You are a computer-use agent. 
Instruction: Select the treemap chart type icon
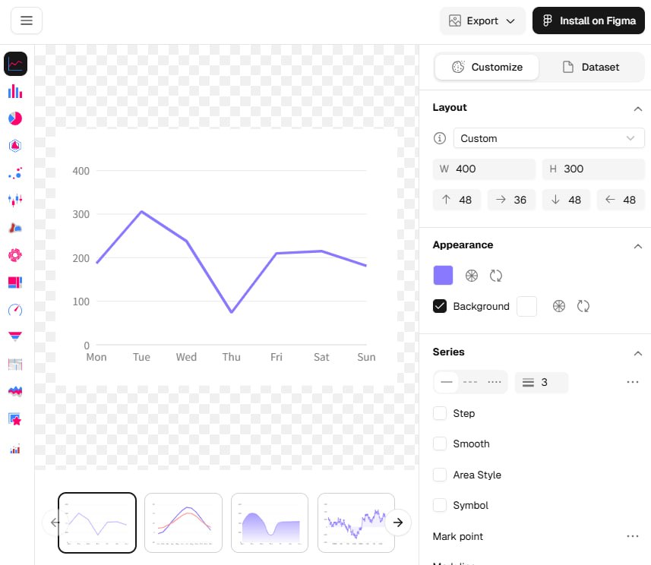pyautogui.click(x=15, y=282)
